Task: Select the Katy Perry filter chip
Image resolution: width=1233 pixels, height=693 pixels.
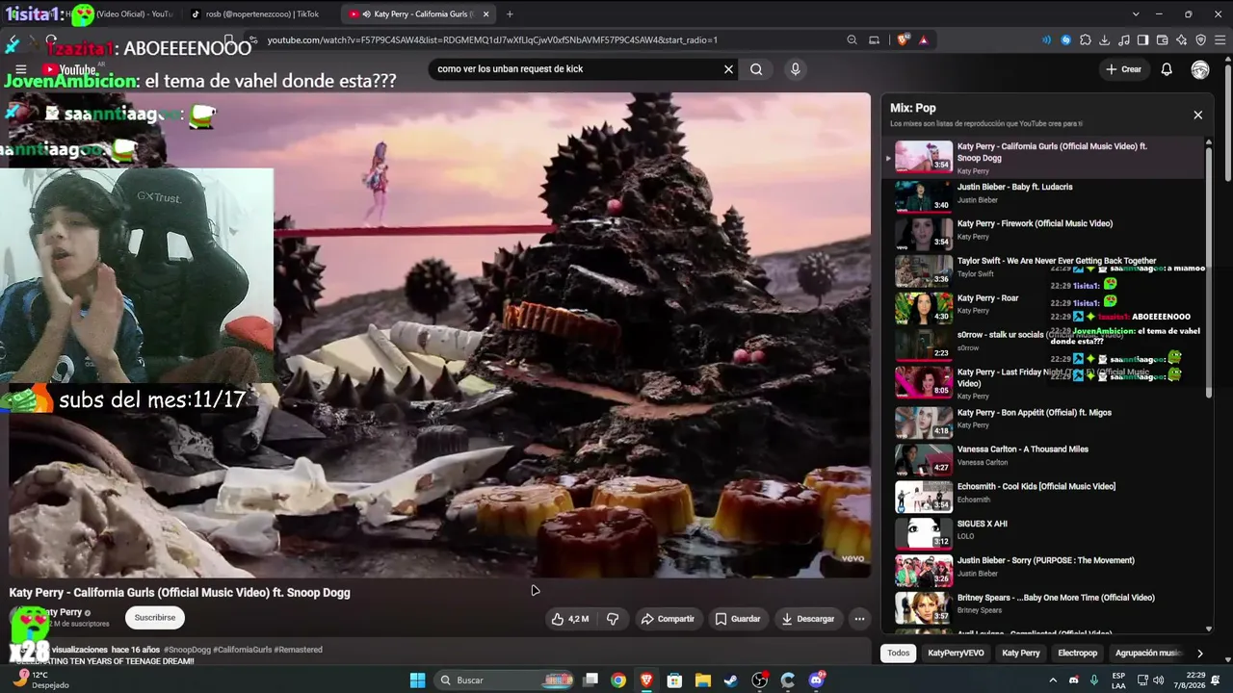Action: tap(1021, 653)
